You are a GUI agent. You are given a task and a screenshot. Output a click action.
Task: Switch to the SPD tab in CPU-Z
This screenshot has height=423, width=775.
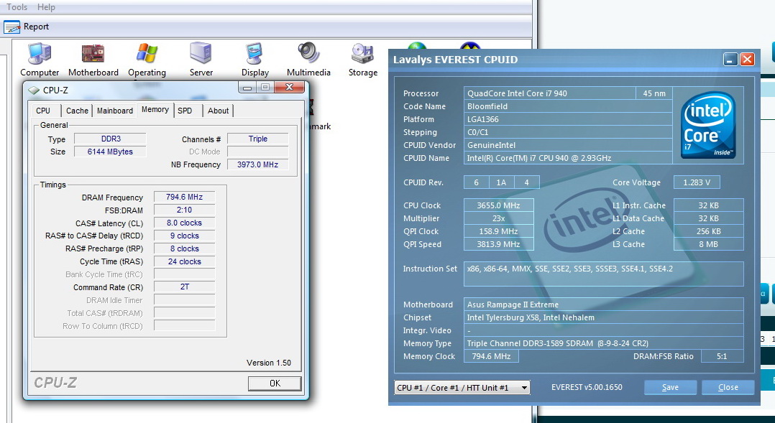pos(185,111)
